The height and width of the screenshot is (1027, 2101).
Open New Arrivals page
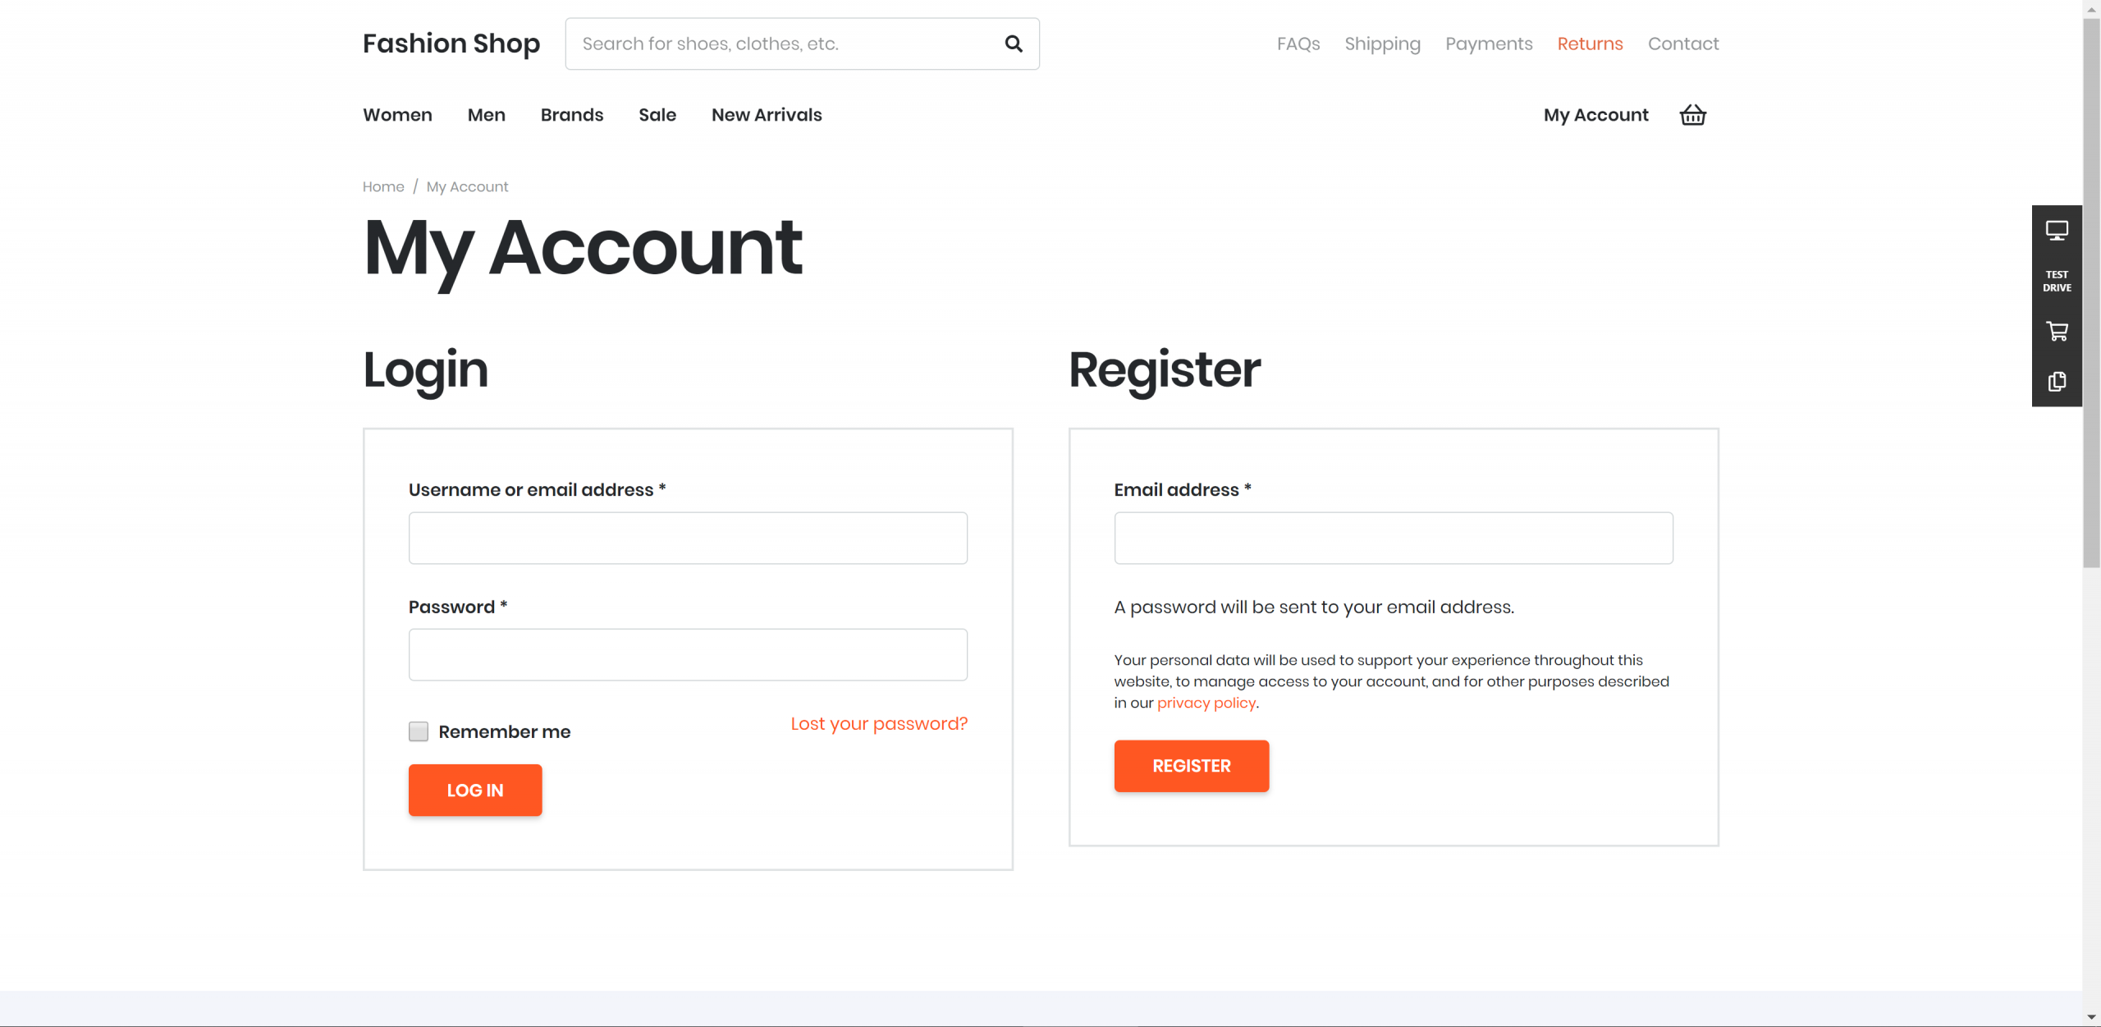click(x=767, y=115)
